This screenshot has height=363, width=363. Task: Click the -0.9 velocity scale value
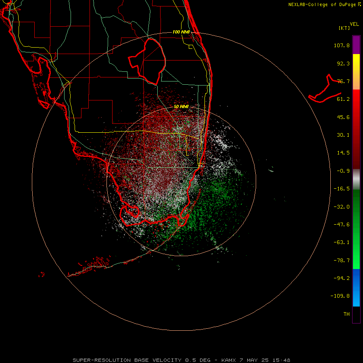[x=343, y=171]
